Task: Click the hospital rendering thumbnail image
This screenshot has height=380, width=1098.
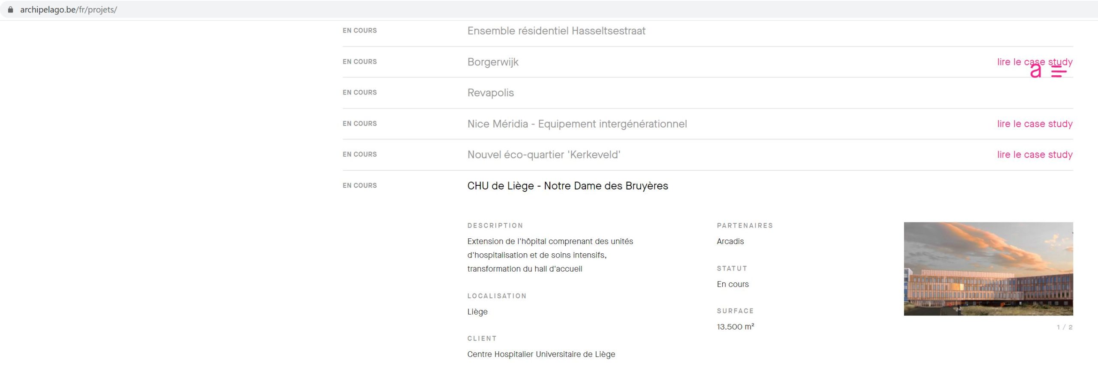Action: click(988, 269)
